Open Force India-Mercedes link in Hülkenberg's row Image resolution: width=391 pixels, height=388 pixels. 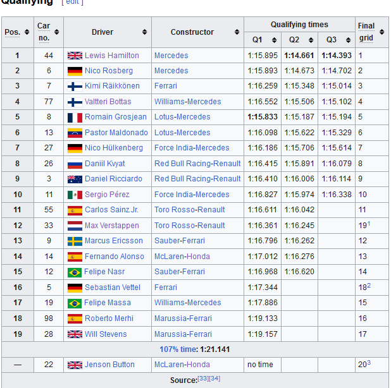[x=192, y=148]
